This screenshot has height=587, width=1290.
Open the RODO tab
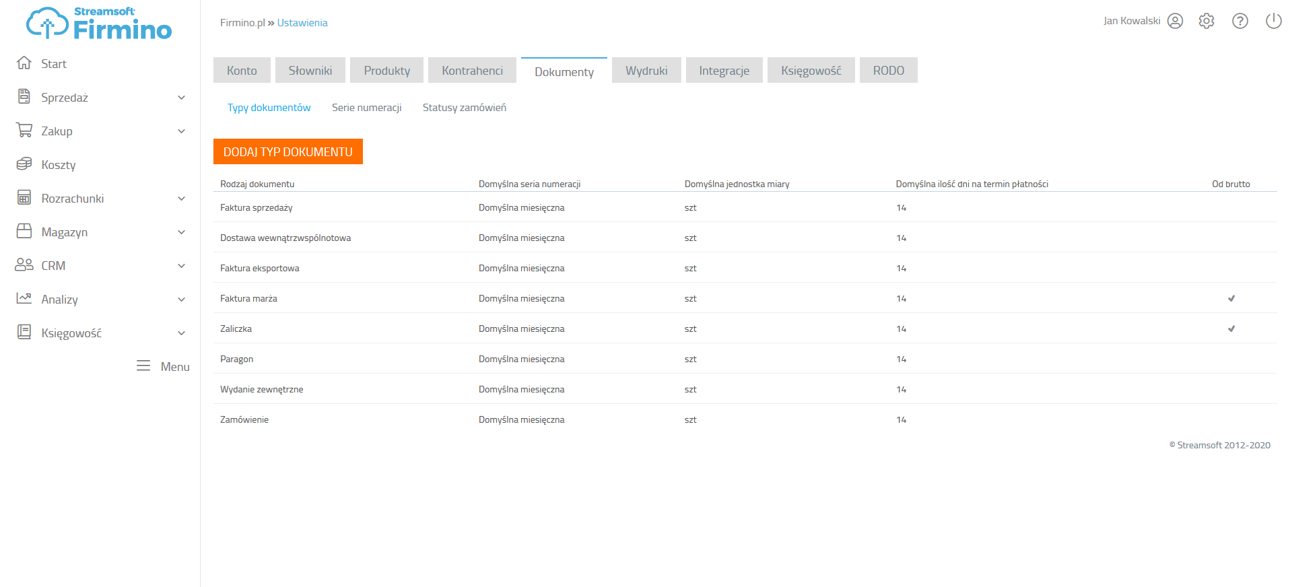(889, 70)
